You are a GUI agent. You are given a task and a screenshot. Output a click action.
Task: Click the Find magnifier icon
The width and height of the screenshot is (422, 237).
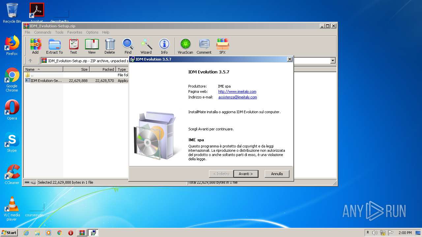(128, 46)
